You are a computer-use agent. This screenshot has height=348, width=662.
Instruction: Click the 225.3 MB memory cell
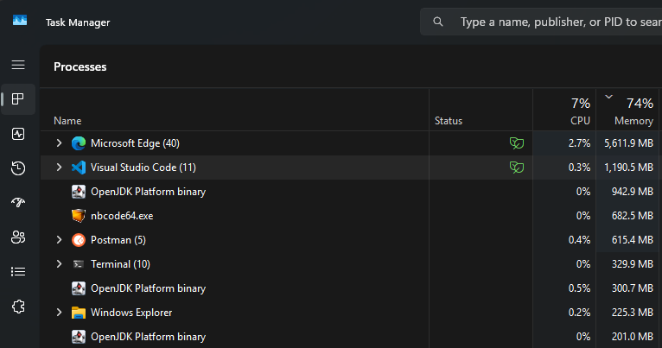[x=633, y=313]
